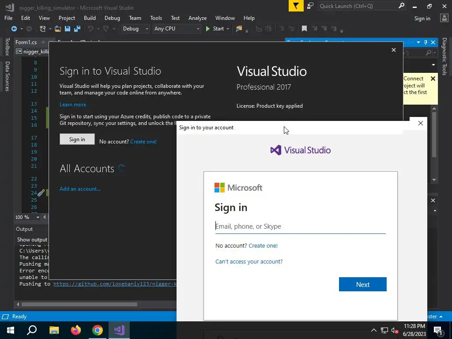The width and height of the screenshot is (452, 339).
Task: Click the Microsoft four-color logo
Action: [219, 188]
